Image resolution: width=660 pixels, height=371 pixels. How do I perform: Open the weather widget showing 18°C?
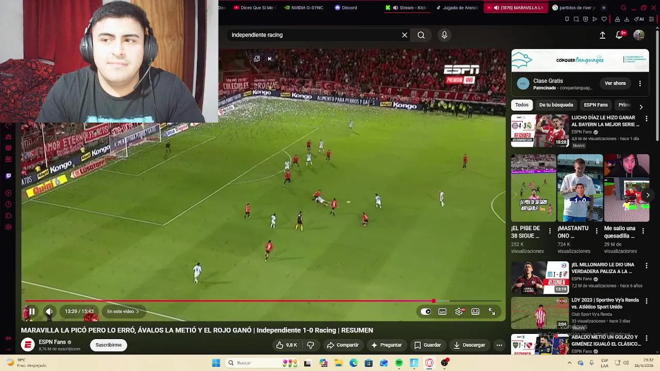coord(27,363)
